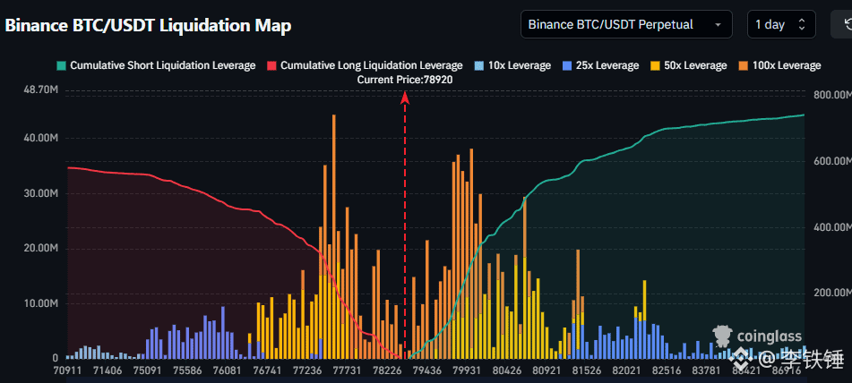Click the 80426 x-axis price label
The height and width of the screenshot is (383, 852).
click(507, 371)
